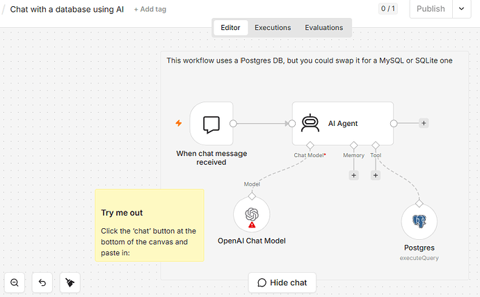Click the Publish button
480x297 pixels.
(x=431, y=8)
